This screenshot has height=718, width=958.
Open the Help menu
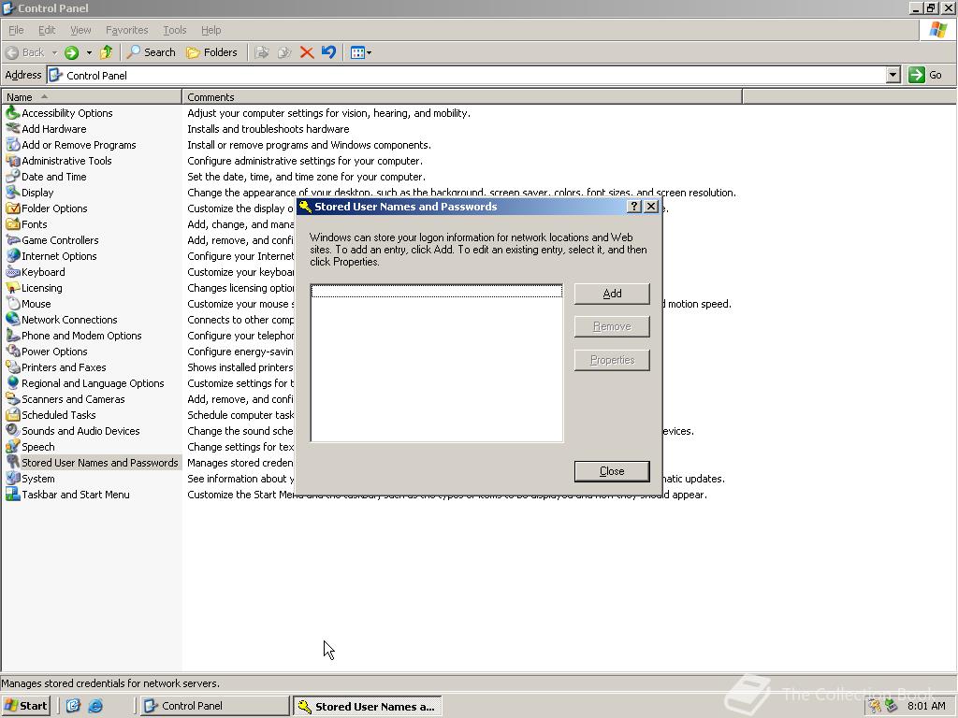coord(210,30)
